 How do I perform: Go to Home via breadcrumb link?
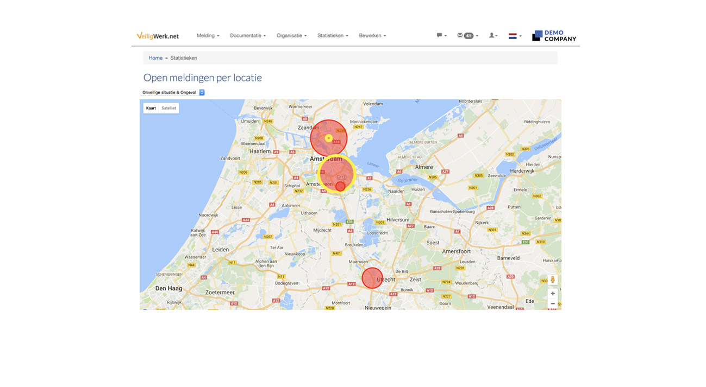click(155, 58)
